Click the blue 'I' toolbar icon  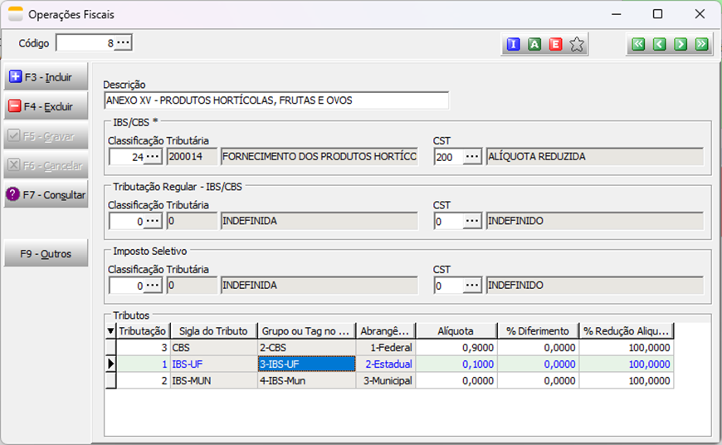tap(513, 45)
